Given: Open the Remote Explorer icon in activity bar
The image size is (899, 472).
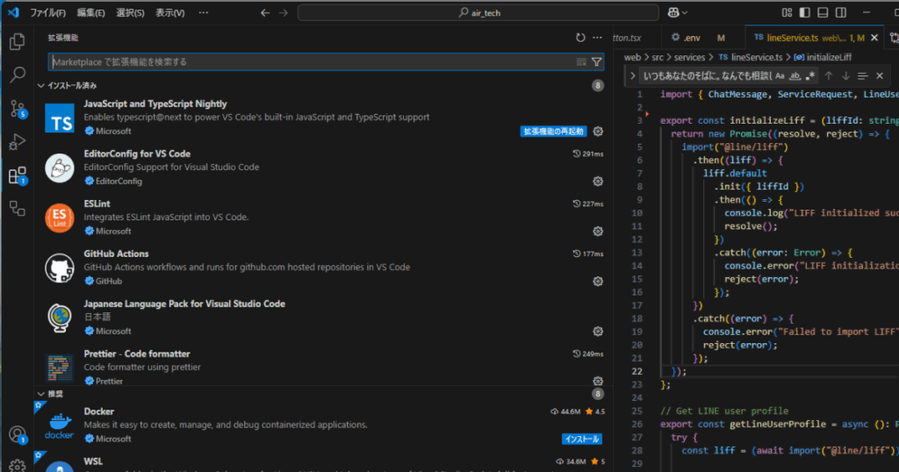Looking at the screenshot, I should pos(18,209).
